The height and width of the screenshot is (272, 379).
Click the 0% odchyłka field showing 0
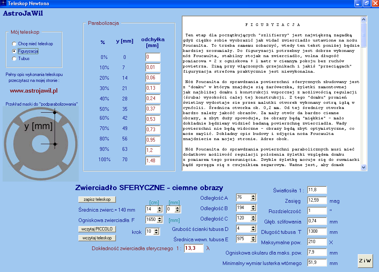coord(153,57)
